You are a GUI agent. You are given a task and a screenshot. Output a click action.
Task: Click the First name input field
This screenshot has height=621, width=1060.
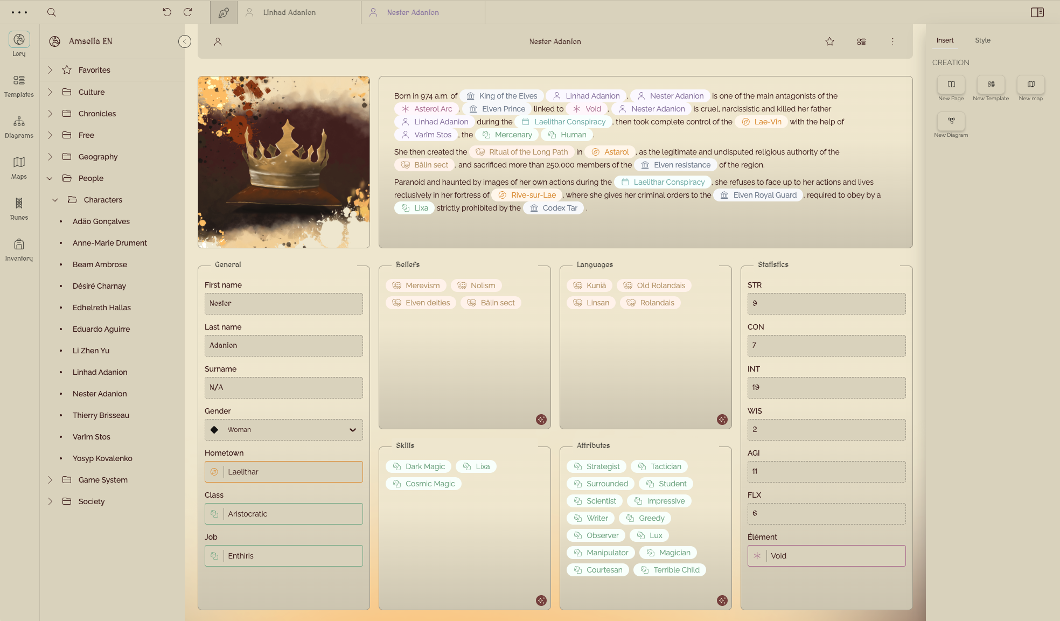tap(283, 304)
